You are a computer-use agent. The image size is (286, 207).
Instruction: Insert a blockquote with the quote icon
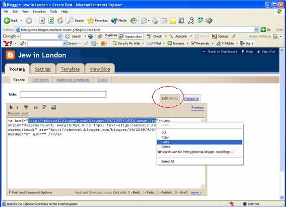35,107
